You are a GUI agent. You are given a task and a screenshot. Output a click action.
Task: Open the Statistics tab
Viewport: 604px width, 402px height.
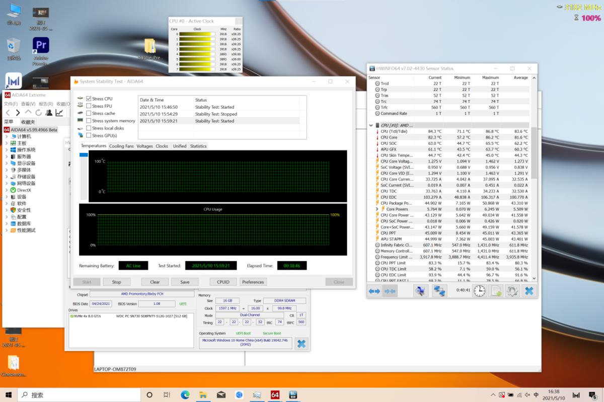tap(198, 146)
